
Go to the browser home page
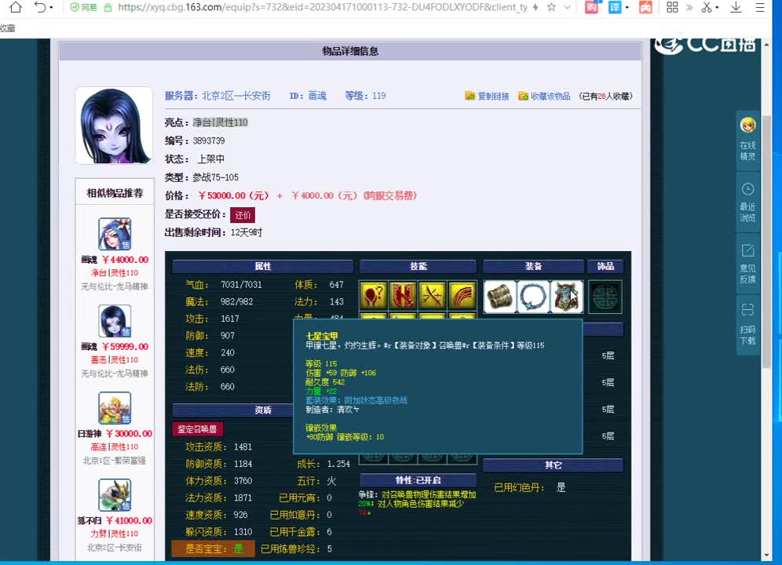pyautogui.click(x=16, y=7)
